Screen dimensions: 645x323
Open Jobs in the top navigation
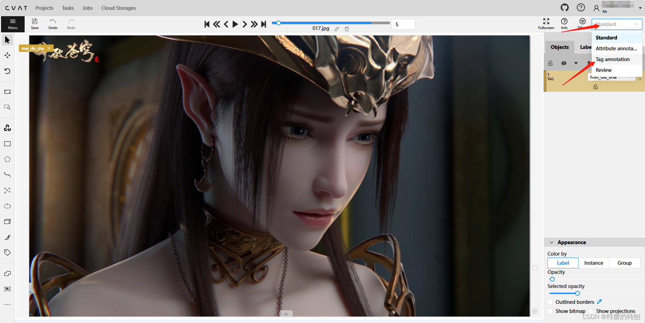(x=87, y=8)
